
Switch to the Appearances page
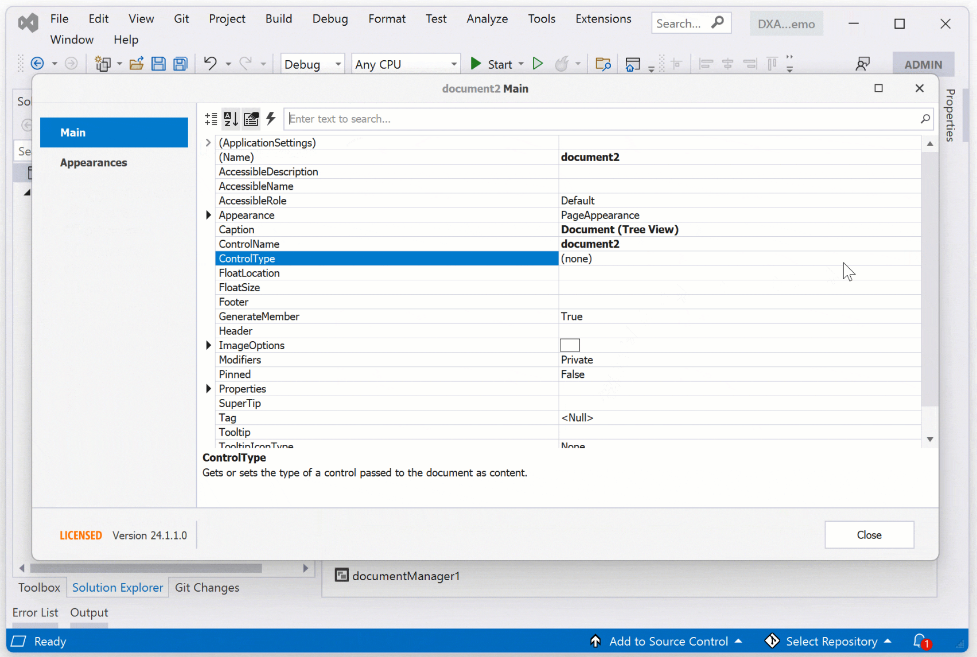[94, 163]
